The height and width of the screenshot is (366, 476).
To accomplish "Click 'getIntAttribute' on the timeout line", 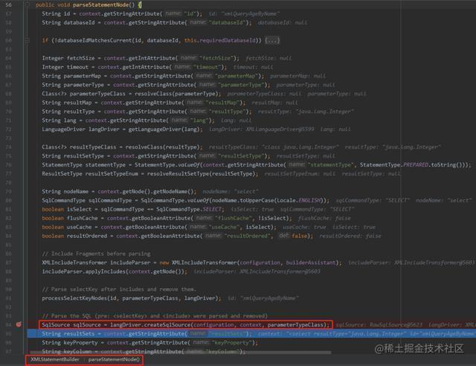I will (x=146, y=67).
